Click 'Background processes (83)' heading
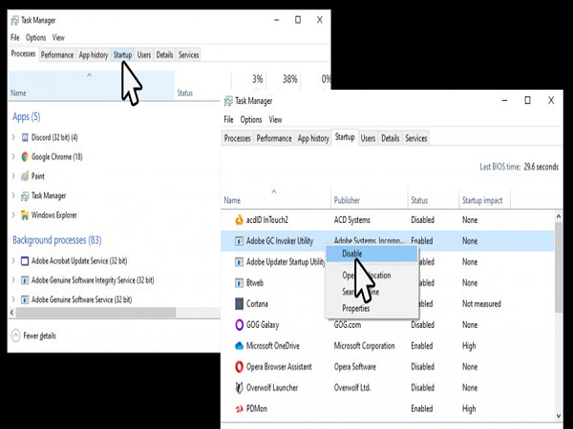 click(x=57, y=240)
